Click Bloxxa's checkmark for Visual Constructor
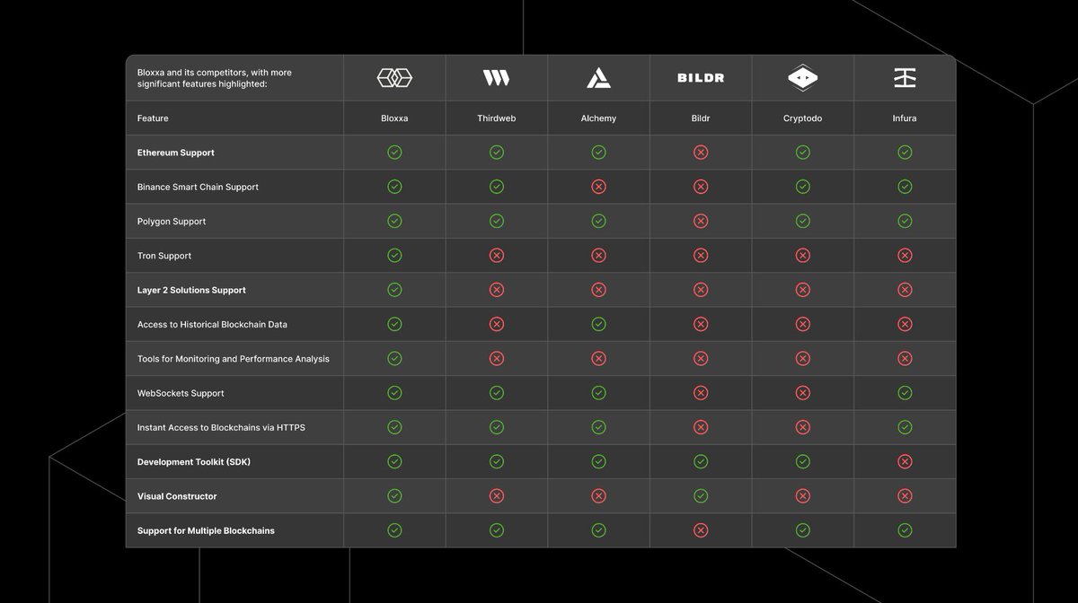The image size is (1078, 603). pyautogui.click(x=394, y=495)
